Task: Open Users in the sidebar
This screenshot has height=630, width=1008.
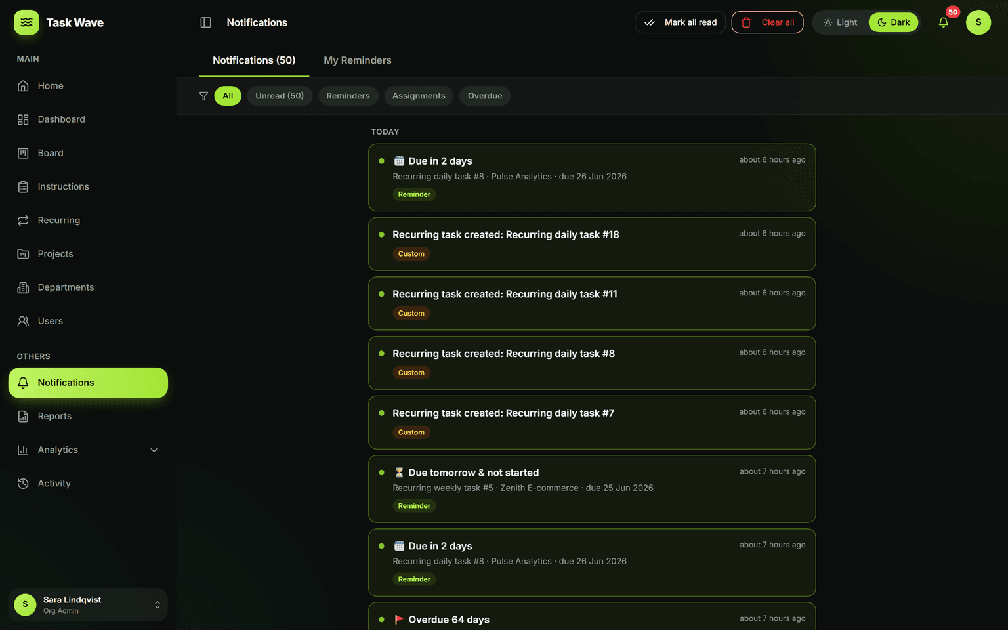Action: coord(88,321)
